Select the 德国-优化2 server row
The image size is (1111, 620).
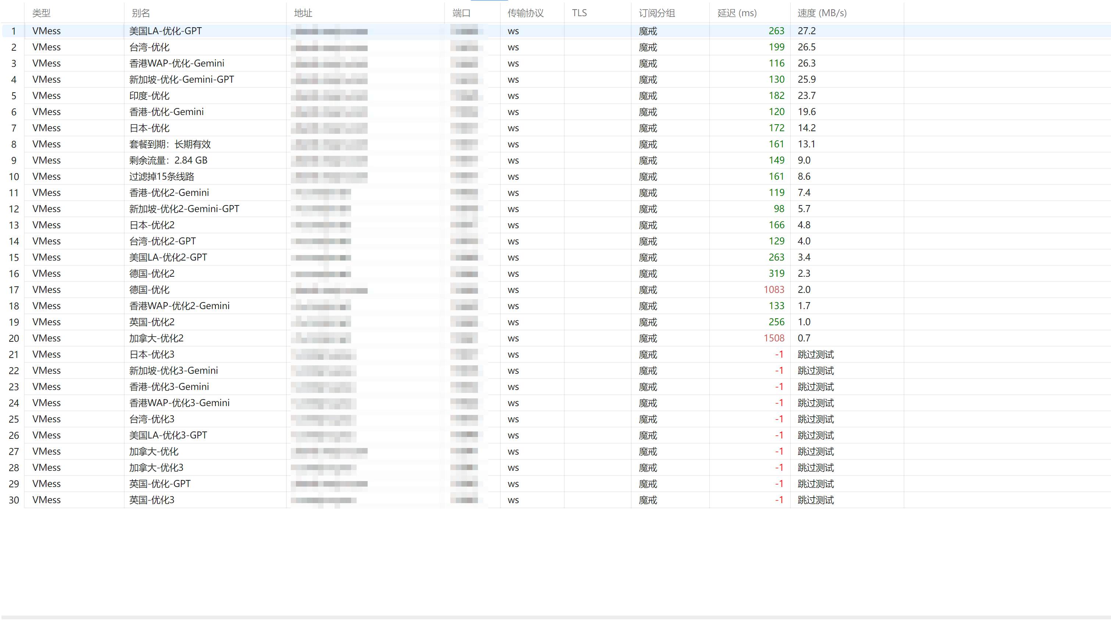[555, 273]
